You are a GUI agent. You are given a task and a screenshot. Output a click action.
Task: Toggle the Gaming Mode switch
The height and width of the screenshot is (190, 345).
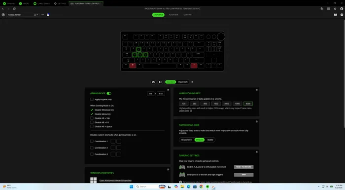tap(109, 93)
